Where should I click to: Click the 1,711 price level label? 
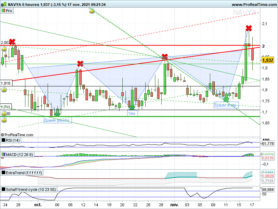(6, 107)
